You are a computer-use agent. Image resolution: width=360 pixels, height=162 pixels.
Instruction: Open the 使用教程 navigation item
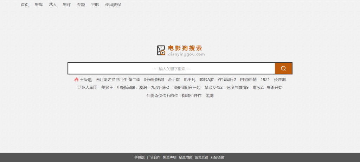(113, 5)
